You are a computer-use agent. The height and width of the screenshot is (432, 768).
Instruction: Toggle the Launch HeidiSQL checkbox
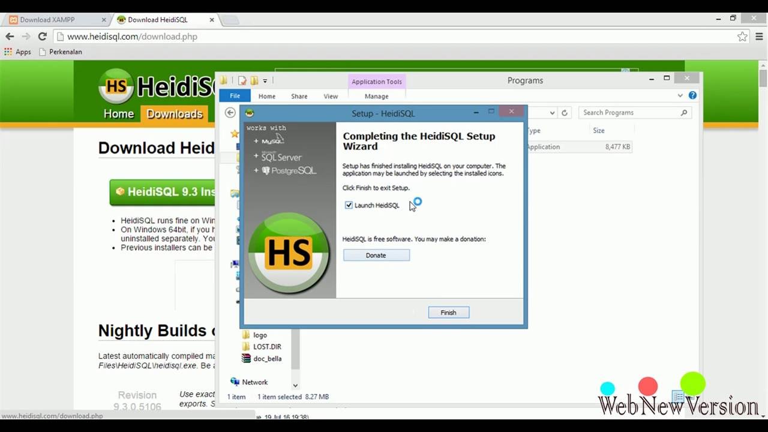point(349,205)
